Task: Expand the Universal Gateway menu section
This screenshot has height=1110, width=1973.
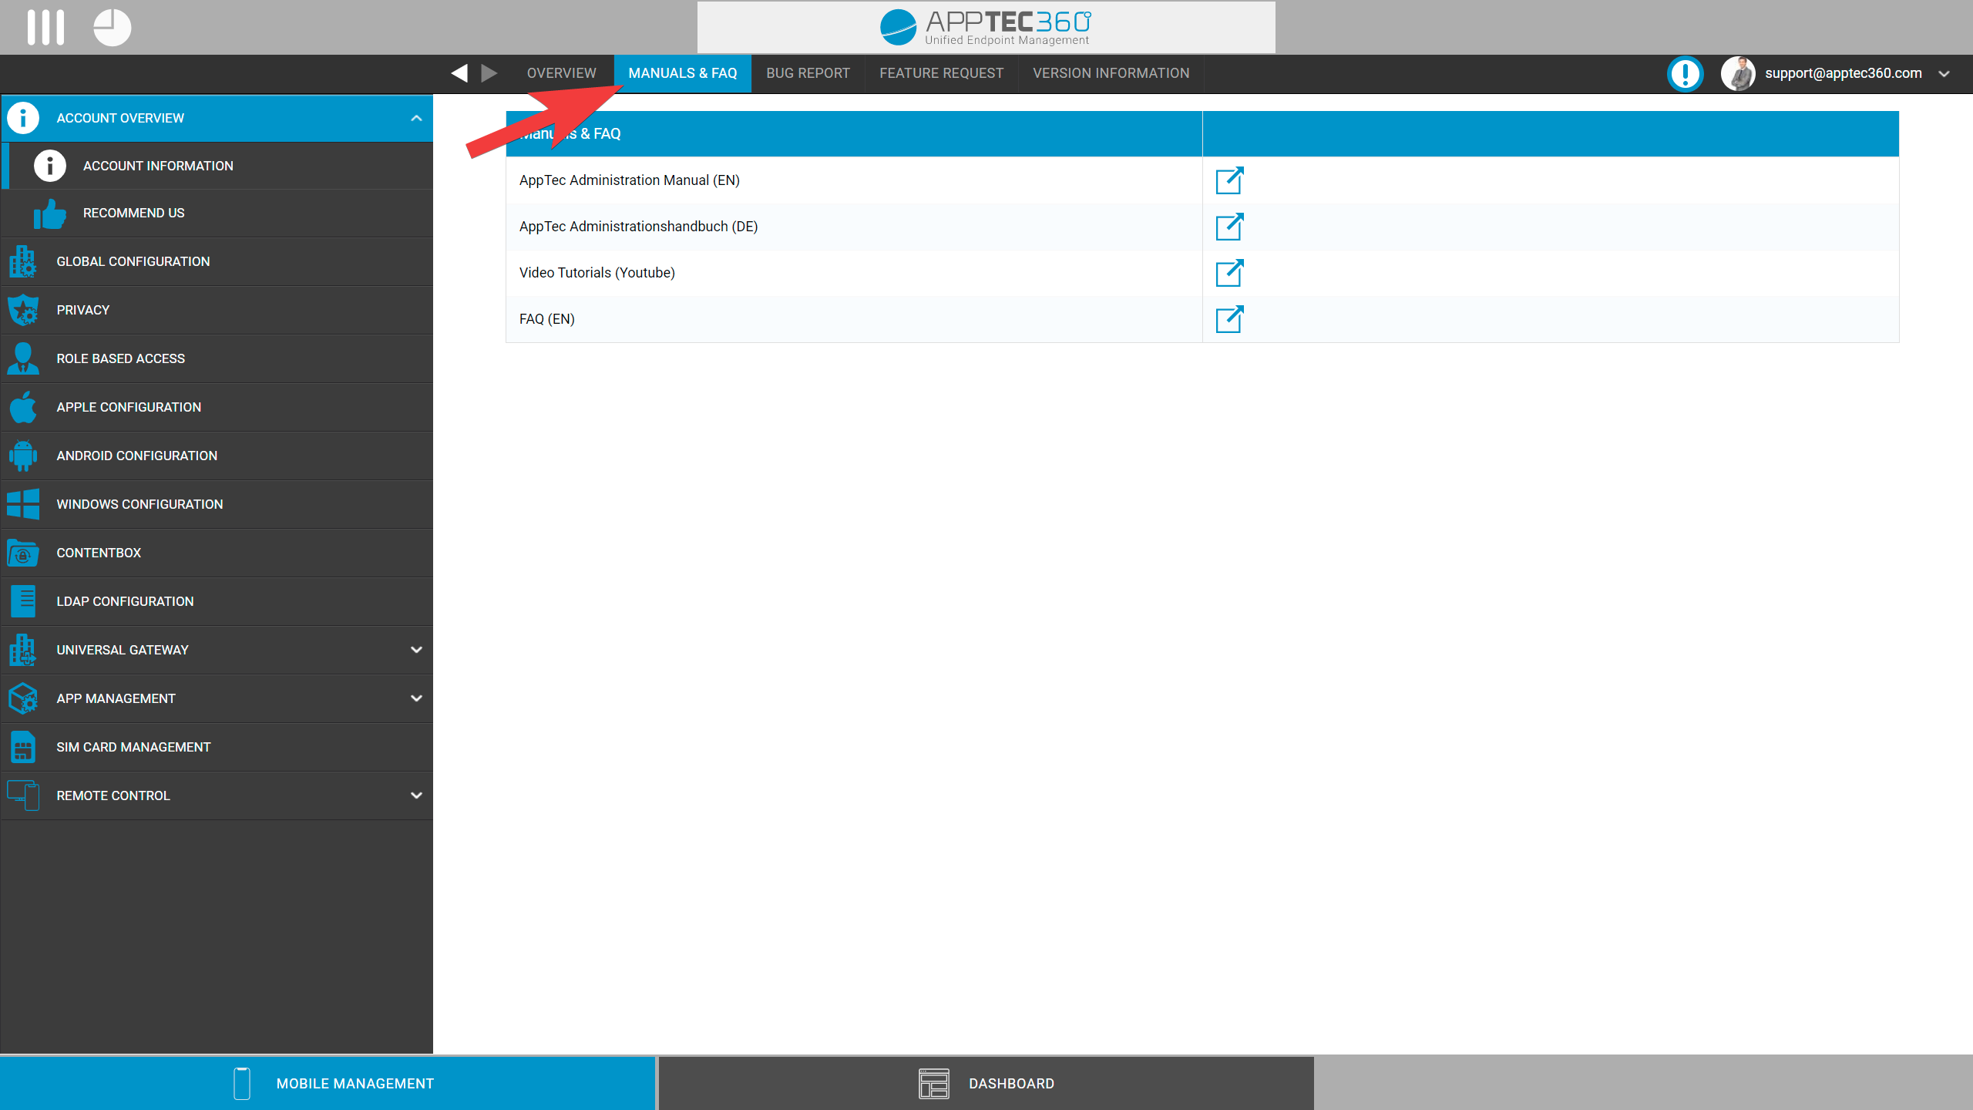Action: [418, 649]
